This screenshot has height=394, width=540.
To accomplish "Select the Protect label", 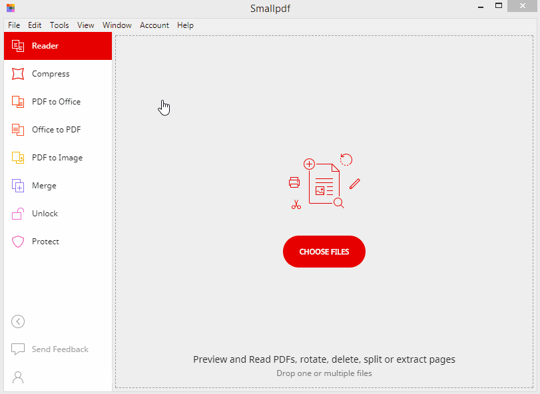I will click(45, 242).
